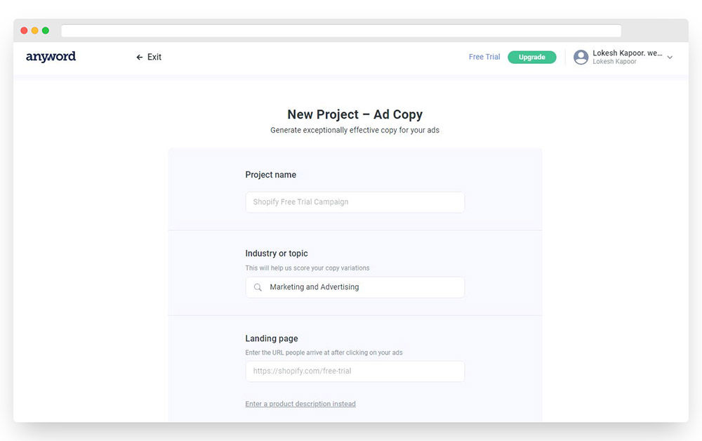This screenshot has height=441, width=702.
Task: Click the Project name label
Action: 270,175
